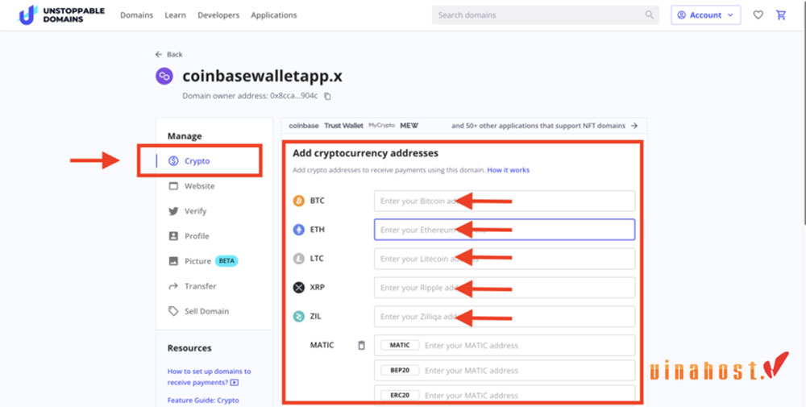Click the Picture image icon
The image size is (806, 407).
[173, 261]
